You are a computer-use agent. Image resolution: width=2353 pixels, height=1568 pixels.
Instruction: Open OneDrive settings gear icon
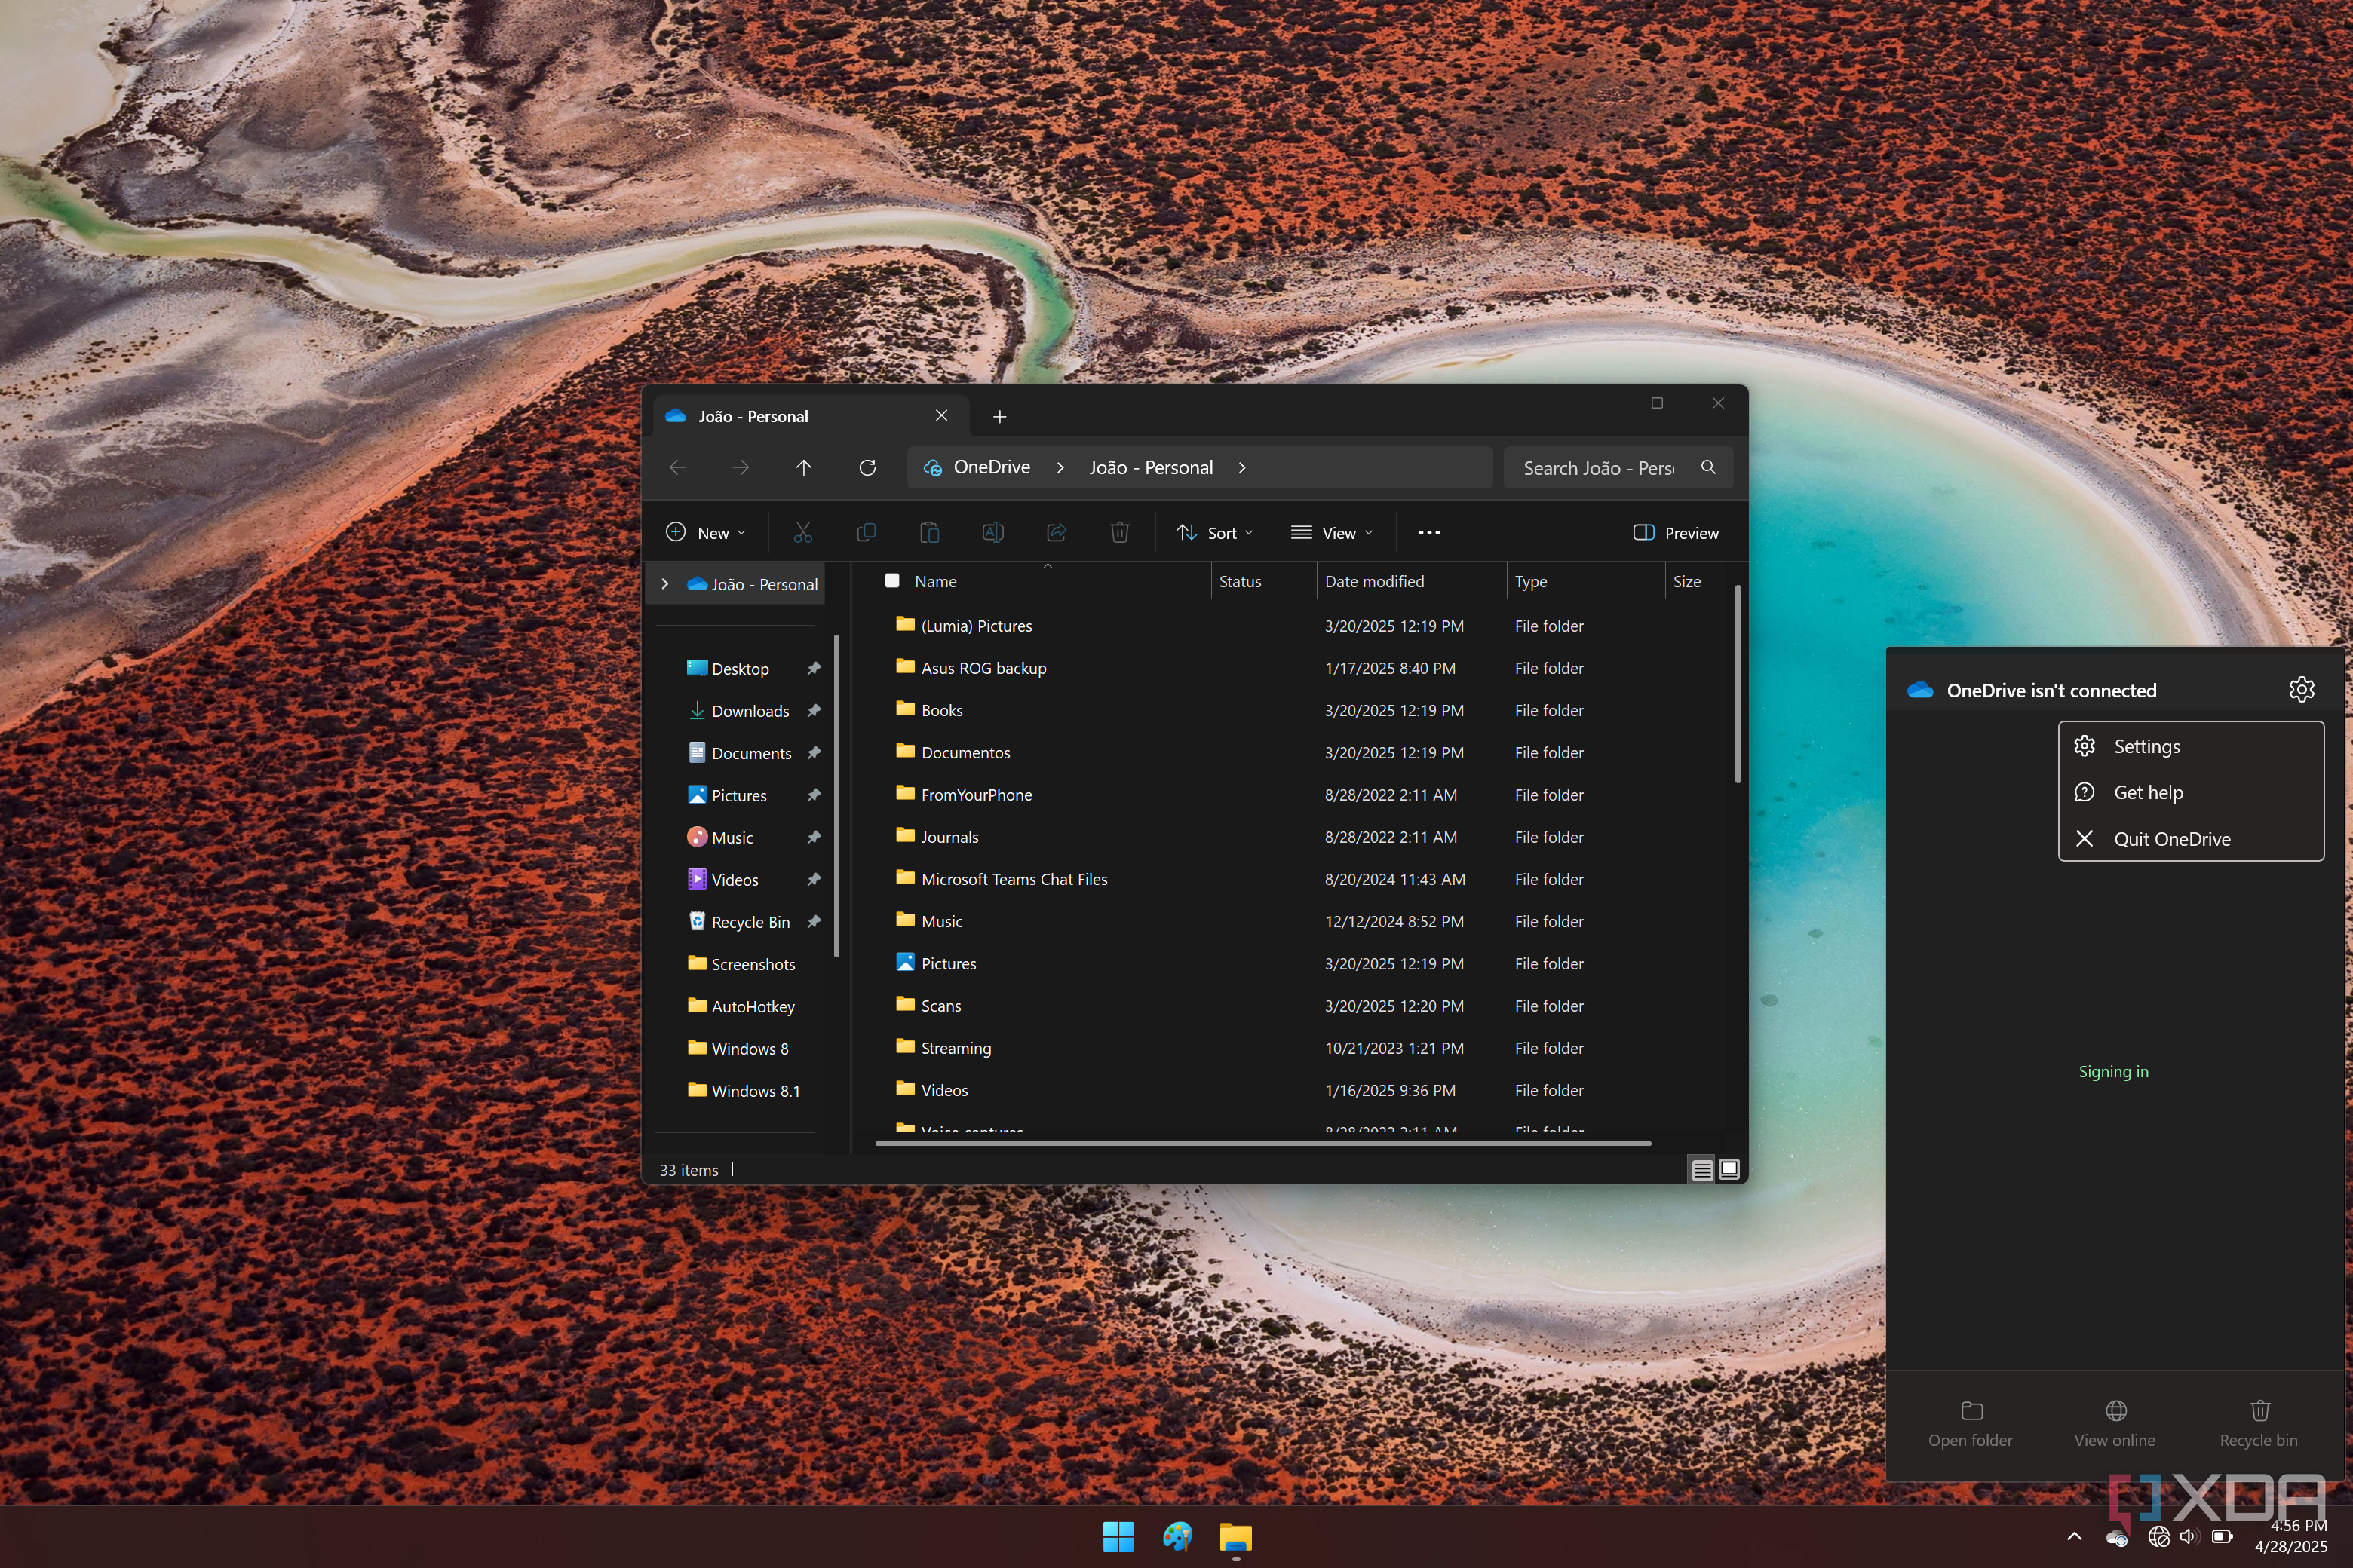coord(2301,689)
